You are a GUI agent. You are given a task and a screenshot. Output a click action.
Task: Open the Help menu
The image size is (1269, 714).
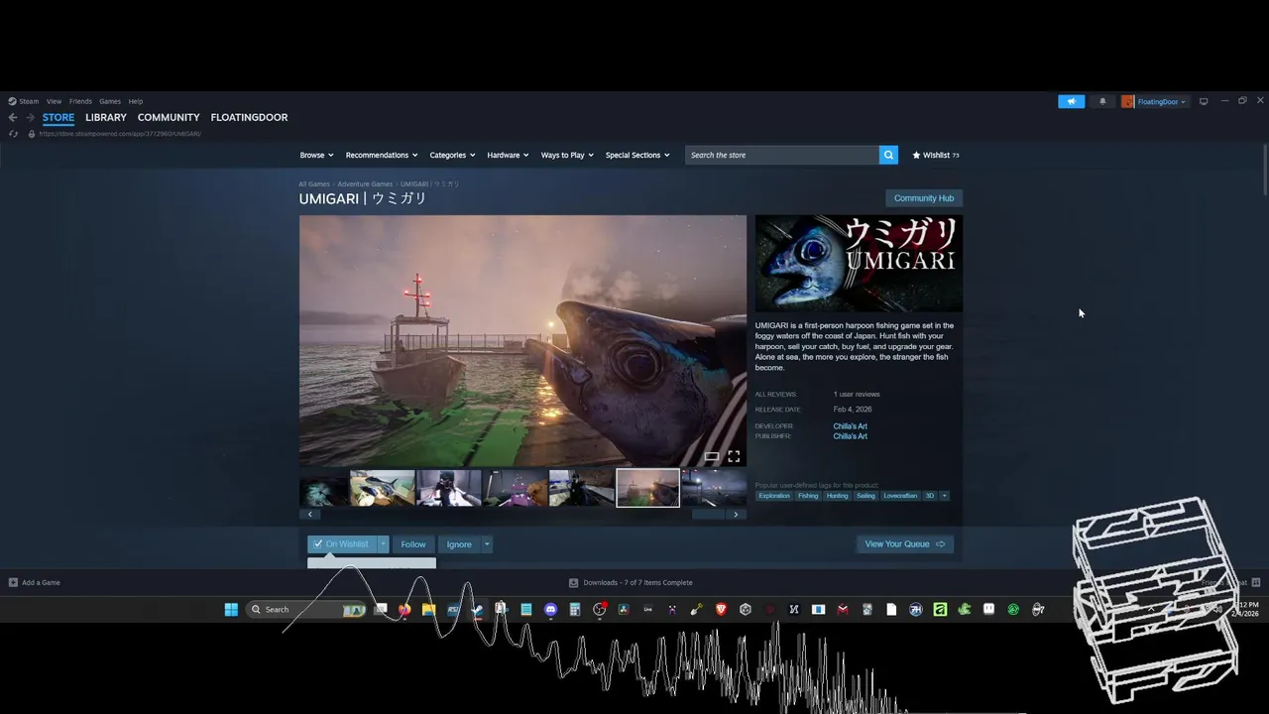tap(136, 101)
